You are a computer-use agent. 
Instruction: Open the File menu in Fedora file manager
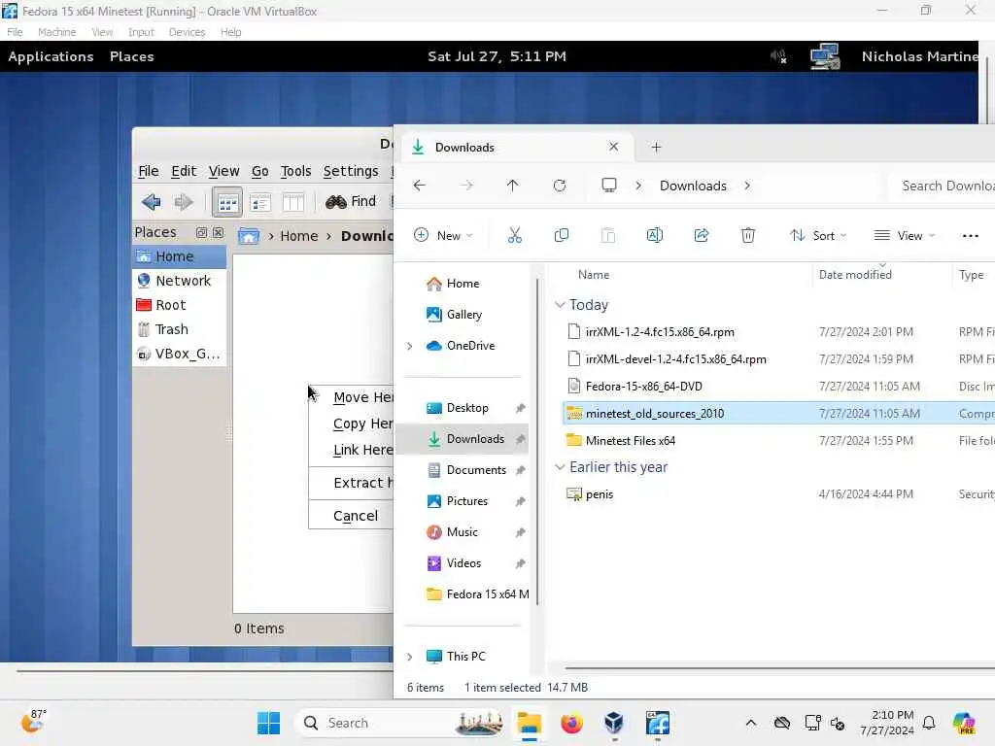149,171
